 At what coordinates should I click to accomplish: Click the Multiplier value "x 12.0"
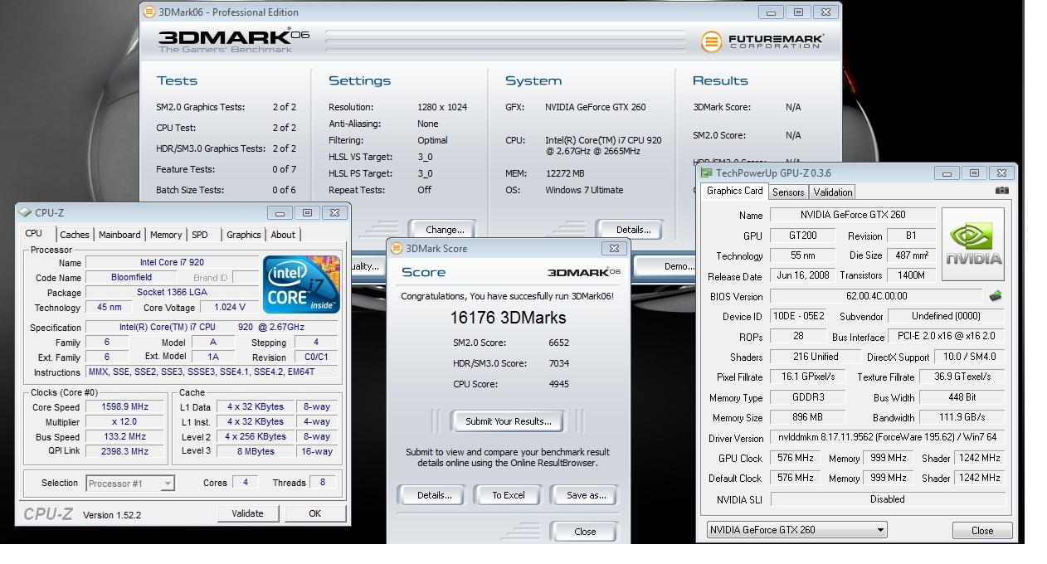(x=124, y=422)
